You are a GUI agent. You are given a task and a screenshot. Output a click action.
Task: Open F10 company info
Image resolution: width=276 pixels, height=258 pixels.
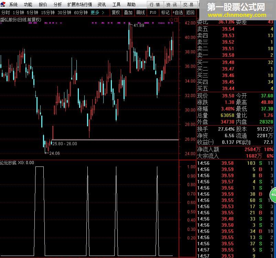[x=153, y=12]
